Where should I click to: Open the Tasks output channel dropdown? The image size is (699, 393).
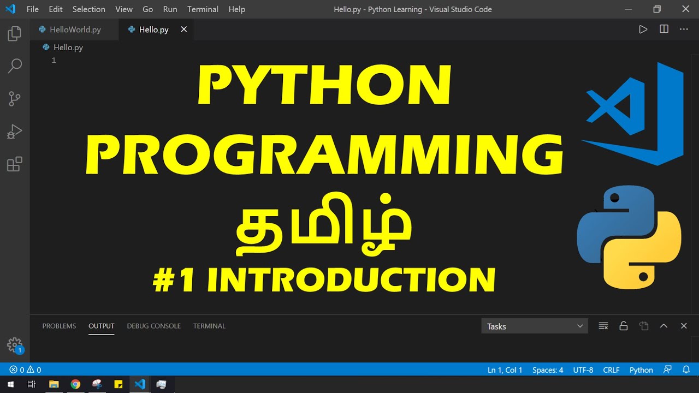click(535, 326)
